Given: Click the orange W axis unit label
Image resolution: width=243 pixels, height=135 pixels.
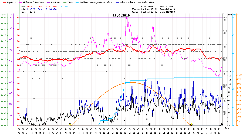Looking at the screenshot, I should pyautogui.click(x=238, y=15).
